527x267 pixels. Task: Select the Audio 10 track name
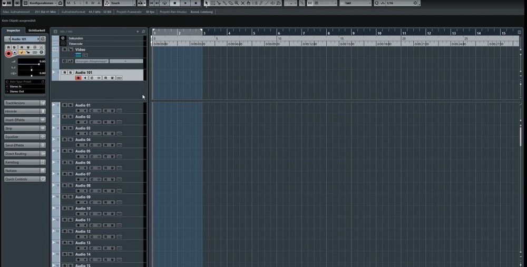point(83,208)
